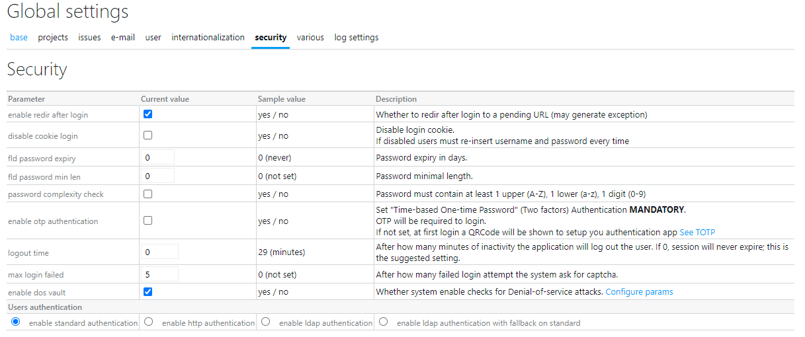Select enable standard authentication radio button
Image resolution: width=805 pixels, height=337 pixels.
(16, 322)
